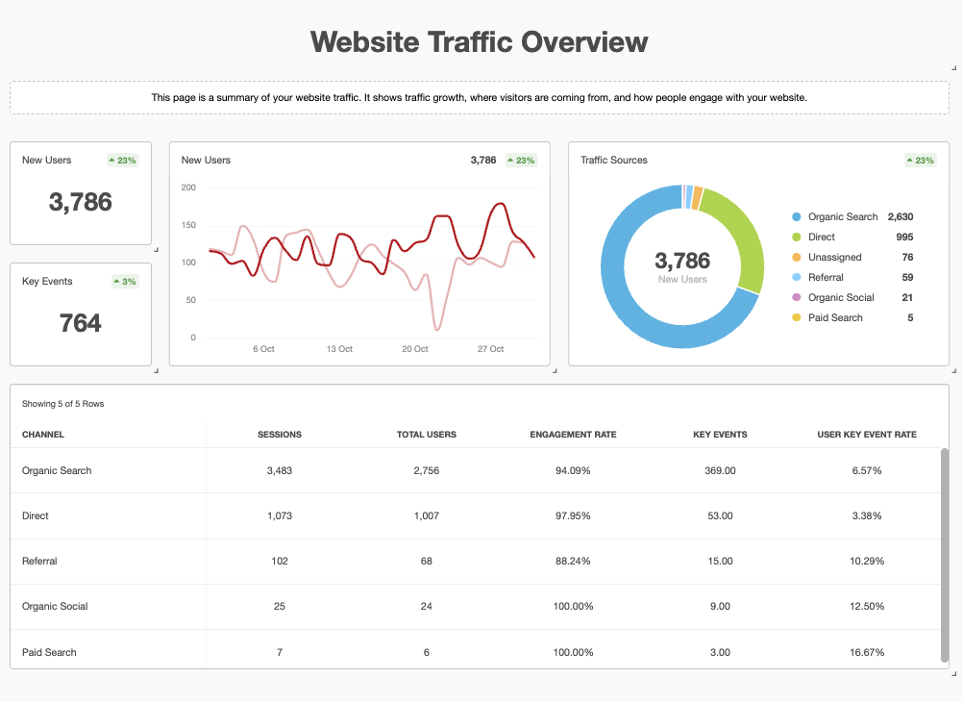Click the 6 Oct axis label on the chart

(263, 349)
